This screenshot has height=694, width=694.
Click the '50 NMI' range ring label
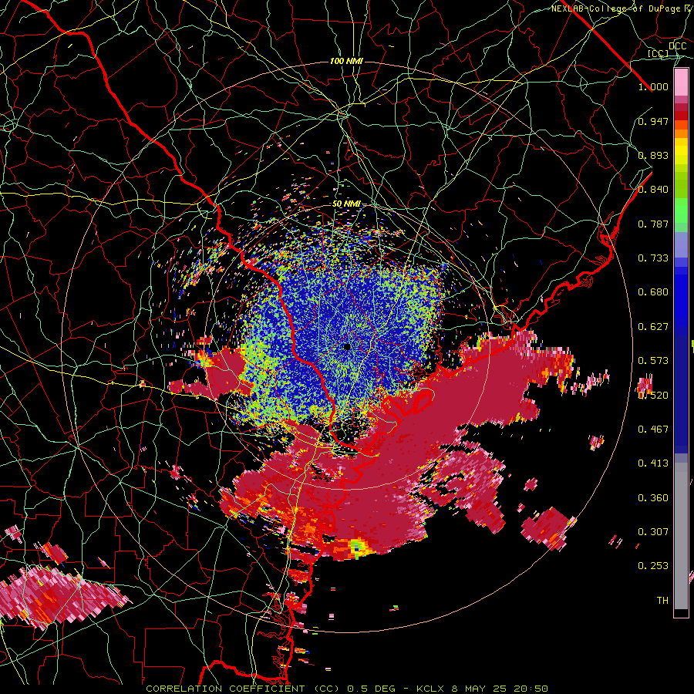(346, 204)
